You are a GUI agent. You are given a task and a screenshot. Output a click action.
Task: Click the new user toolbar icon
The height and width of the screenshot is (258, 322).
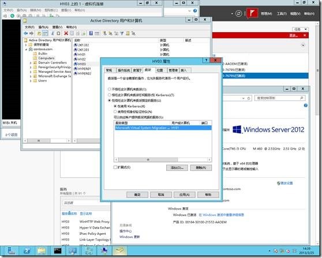point(104,33)
